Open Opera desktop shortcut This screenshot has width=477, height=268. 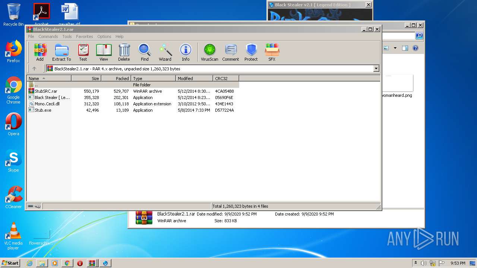coord(13,124)
